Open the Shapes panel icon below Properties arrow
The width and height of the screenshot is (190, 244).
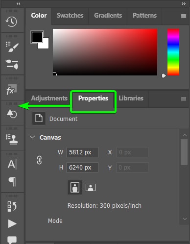pyautogui.click(x=12, y=114)
